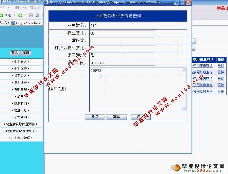Click the 注销 logout button
The height and width of the screenshot is (174, 228).
click(26, 53)
